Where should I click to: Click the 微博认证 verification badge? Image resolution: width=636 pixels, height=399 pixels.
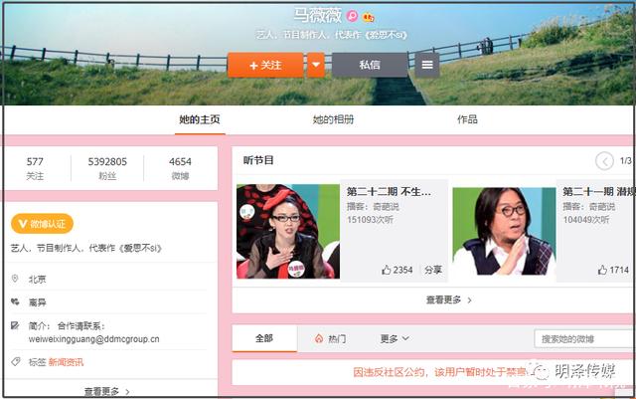point(42,224)
